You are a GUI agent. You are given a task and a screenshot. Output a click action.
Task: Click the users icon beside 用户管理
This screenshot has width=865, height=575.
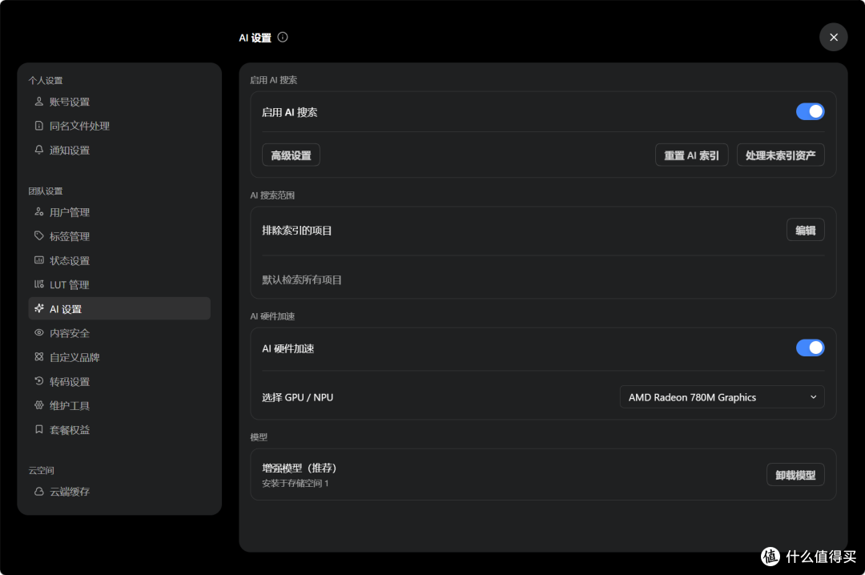pos(38,212)
